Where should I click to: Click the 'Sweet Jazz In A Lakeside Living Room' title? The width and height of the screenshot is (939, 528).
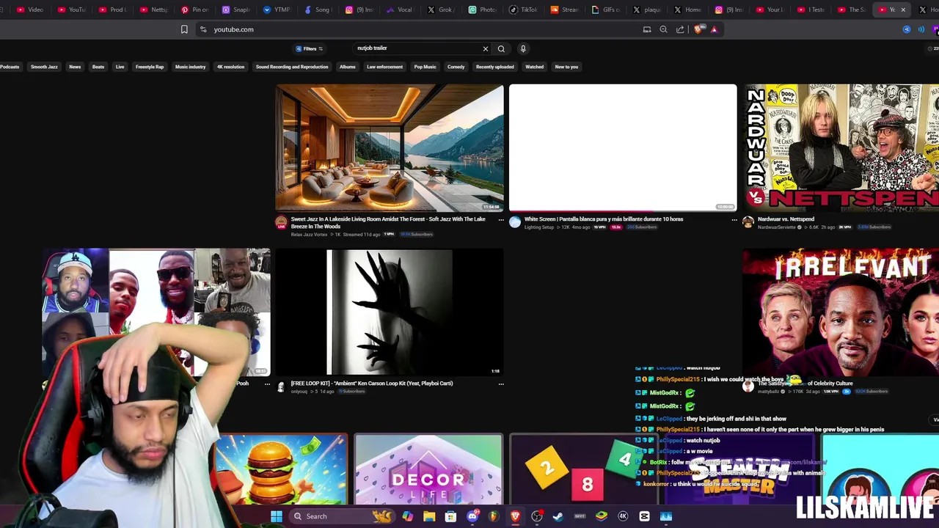[x=388, y=222]
